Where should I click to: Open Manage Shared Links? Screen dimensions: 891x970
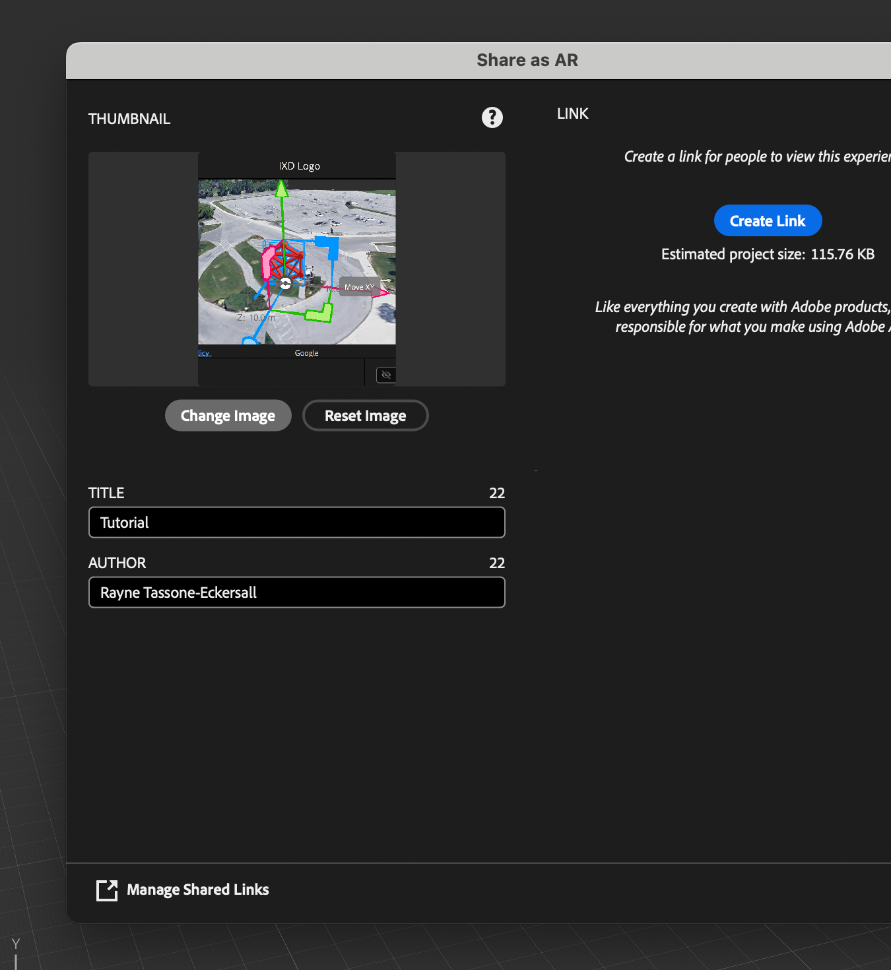click(197, 889)
